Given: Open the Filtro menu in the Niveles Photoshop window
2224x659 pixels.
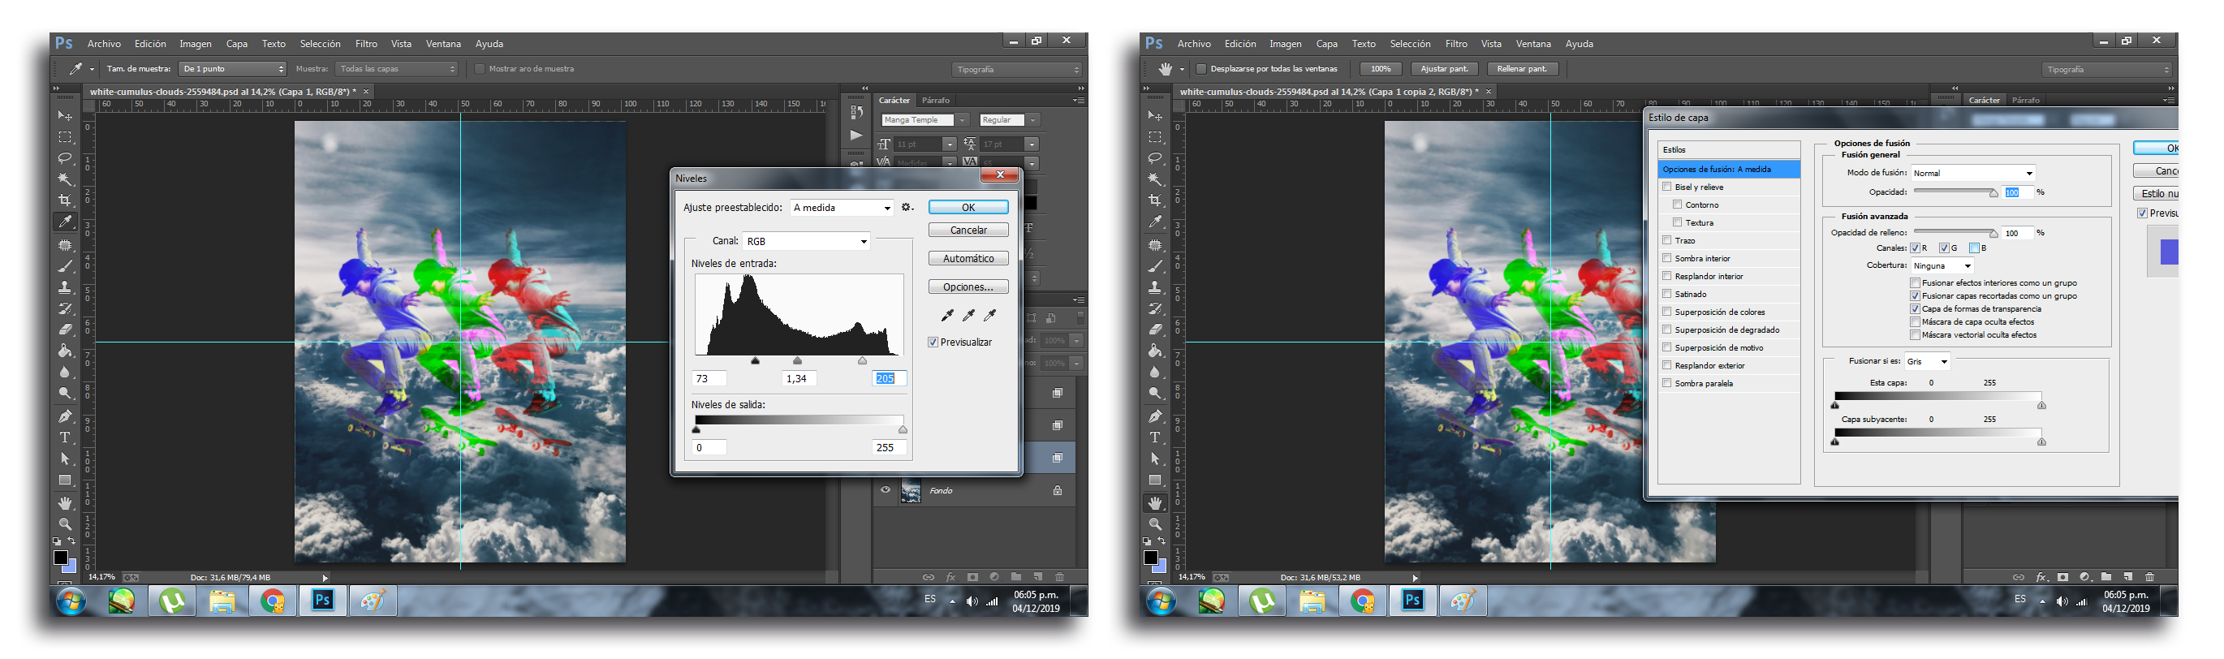Looking at the screenshot, I should coord(366,43).
